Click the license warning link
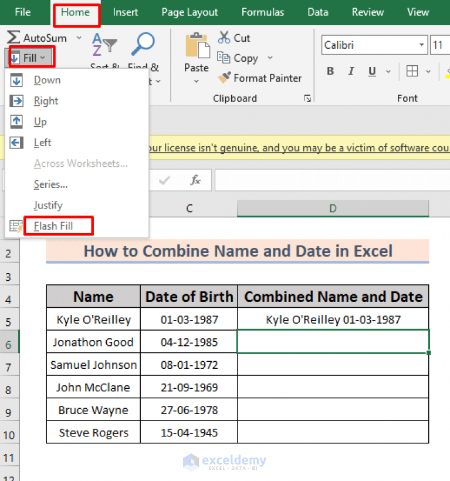This screenshot has height=481, width=450. point(299,148)
